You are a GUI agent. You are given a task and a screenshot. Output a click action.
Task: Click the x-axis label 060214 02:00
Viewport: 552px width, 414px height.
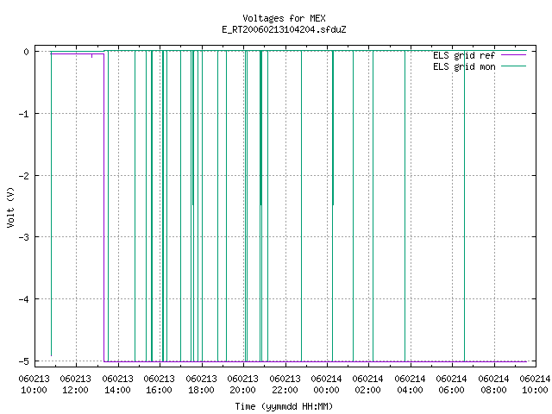(368, 385)
